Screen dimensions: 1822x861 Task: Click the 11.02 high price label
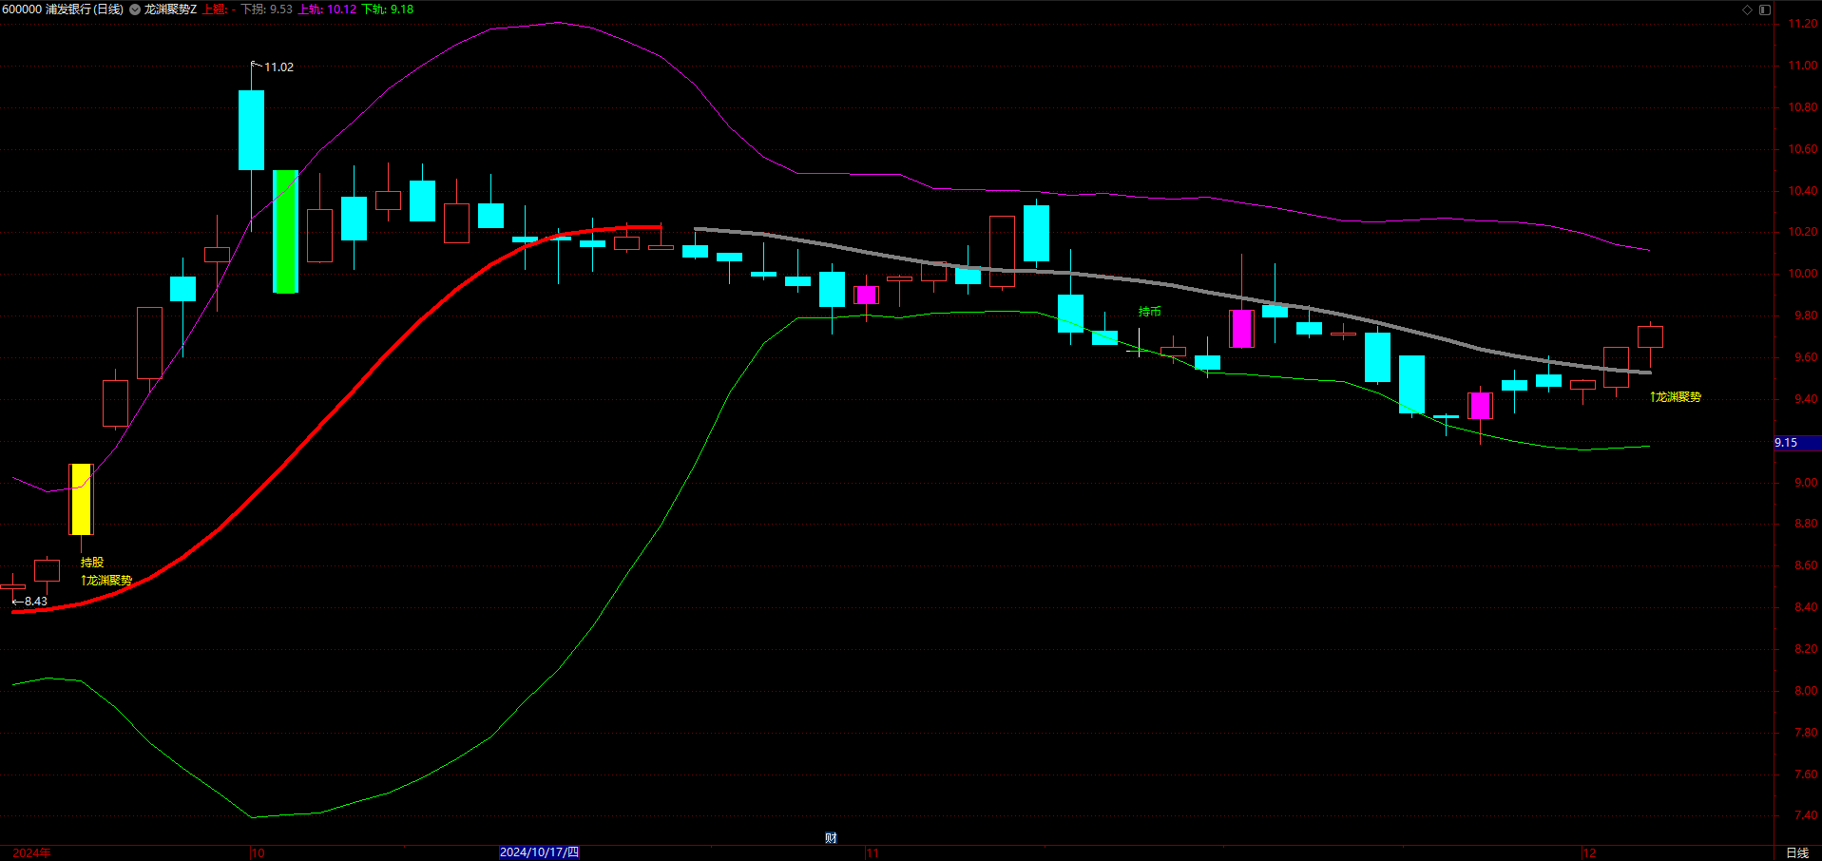(x=278, y=67)
